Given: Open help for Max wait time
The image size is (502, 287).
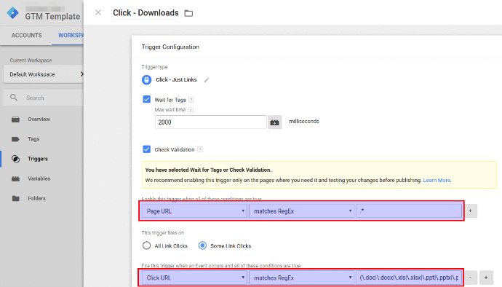Looking at the screenshot, I should (191, 110).
